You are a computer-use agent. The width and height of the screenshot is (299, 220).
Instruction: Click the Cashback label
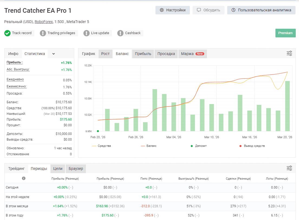click(133, 33)
